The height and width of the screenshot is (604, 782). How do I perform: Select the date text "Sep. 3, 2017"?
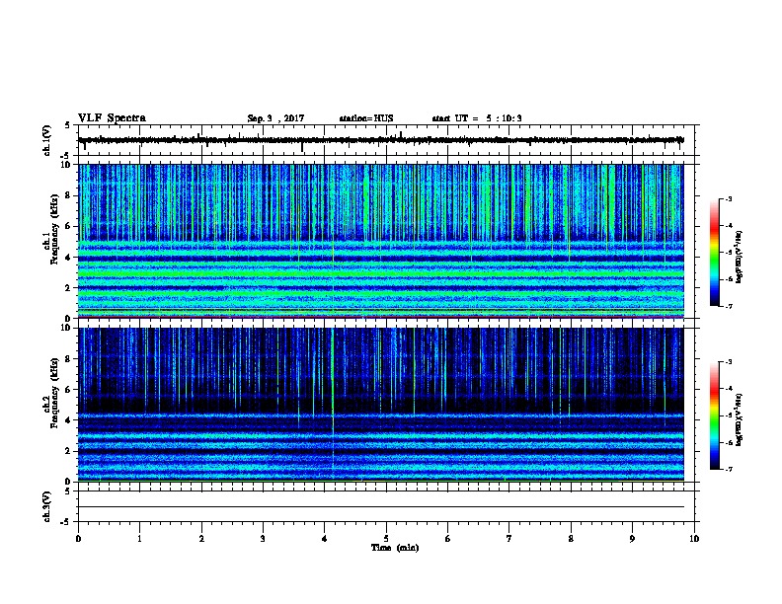tap(275, 118)
